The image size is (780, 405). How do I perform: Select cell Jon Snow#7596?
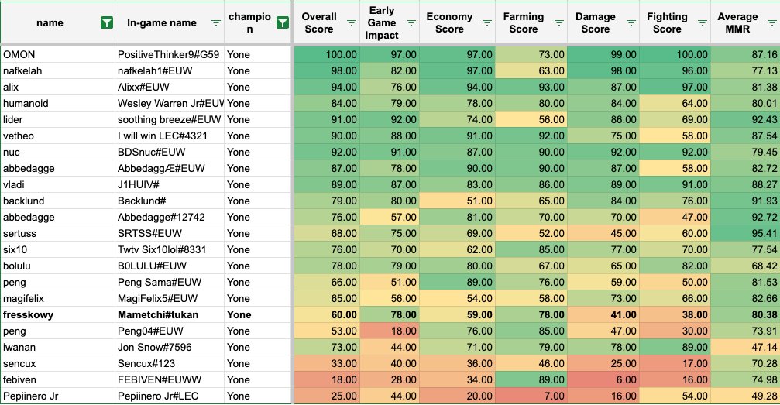pyautogui.click(x=170, y=347)
